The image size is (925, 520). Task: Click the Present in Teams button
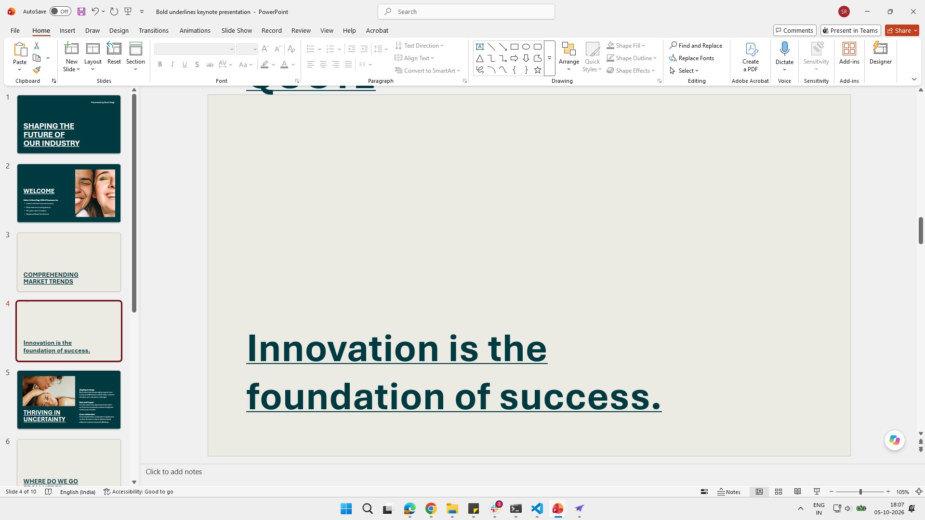851,30
